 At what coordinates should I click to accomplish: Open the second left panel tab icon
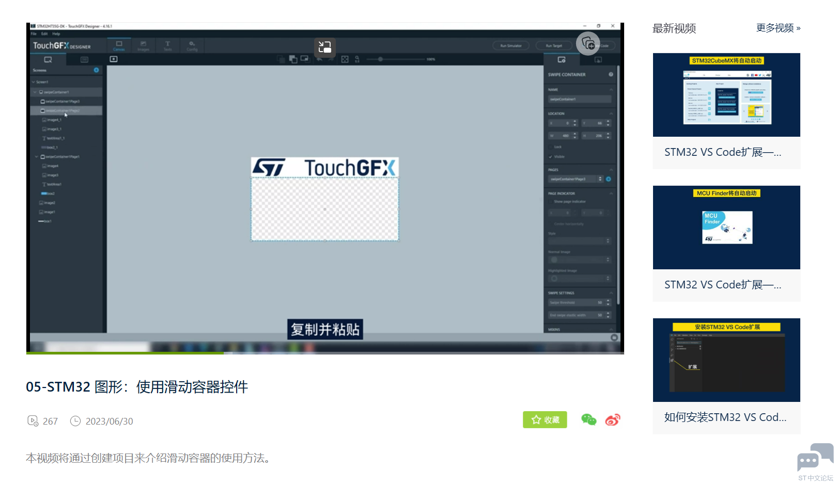[x=84, y=59]
